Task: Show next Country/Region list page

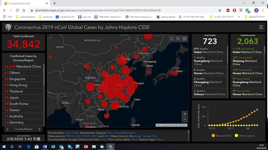Action: 40,129
